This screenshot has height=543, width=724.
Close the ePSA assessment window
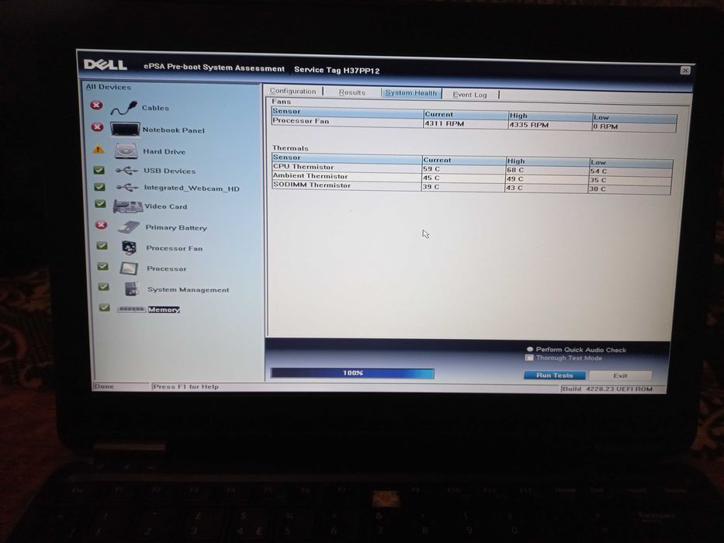click(685, 71)
